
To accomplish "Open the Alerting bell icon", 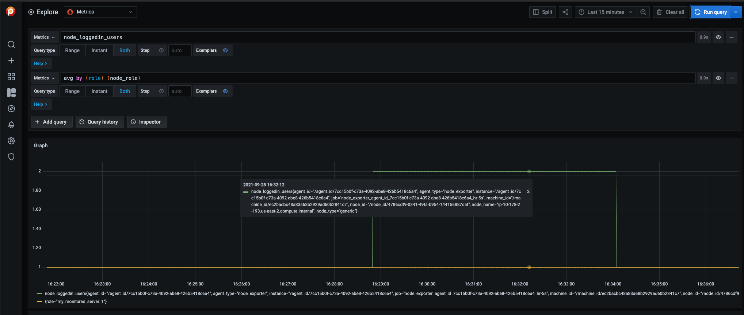I will coord(11,125).
